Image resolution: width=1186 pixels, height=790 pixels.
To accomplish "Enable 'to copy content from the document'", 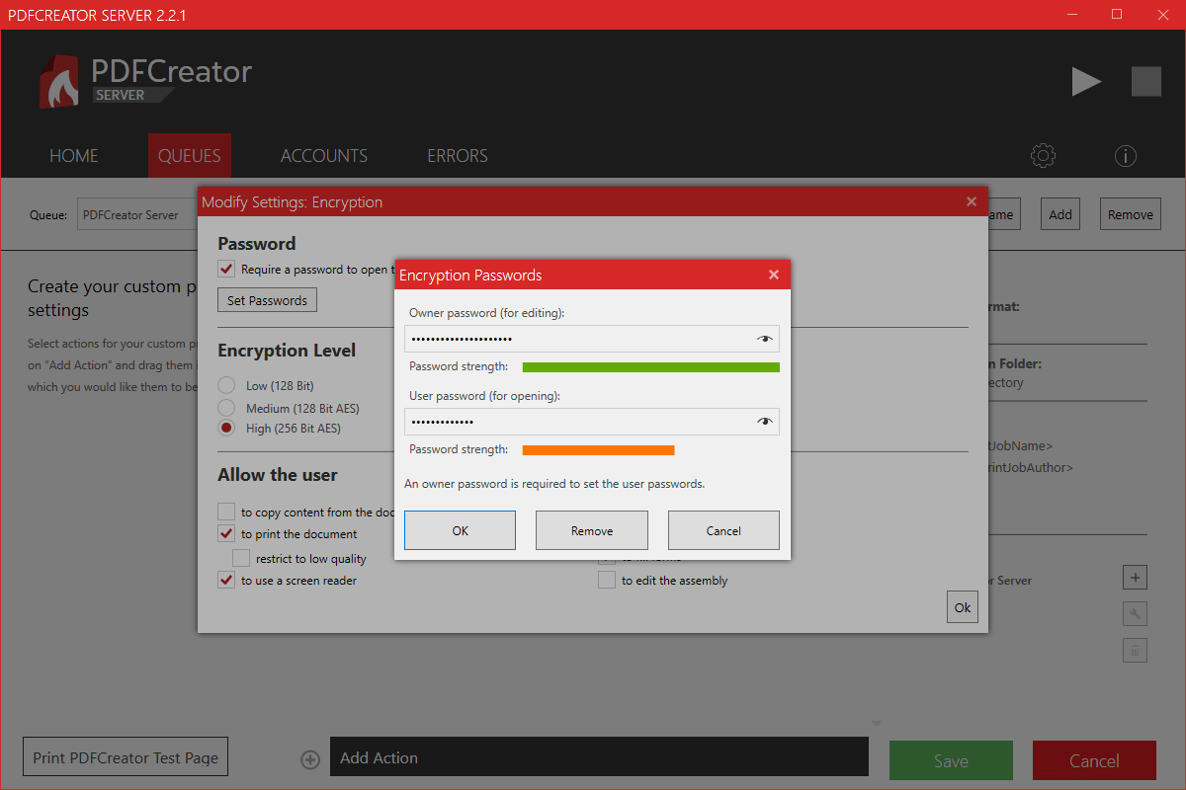I will point(226,512).
